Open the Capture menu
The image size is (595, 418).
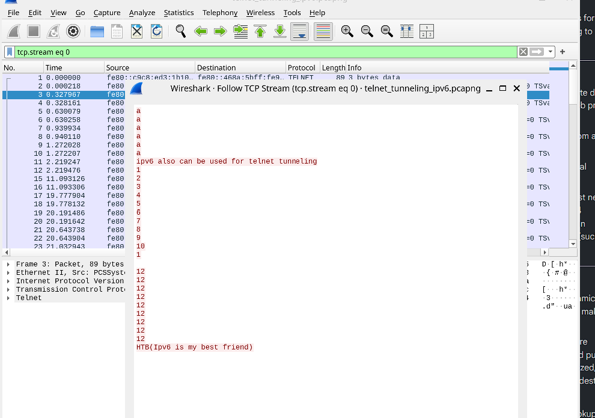point(107,13)
